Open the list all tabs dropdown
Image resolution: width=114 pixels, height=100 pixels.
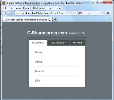pyautogui.click(x=110, y=19)
